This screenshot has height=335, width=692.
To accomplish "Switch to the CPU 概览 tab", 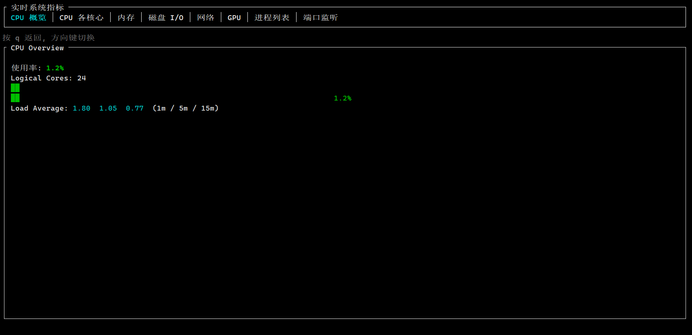I will tap(29, 18).
